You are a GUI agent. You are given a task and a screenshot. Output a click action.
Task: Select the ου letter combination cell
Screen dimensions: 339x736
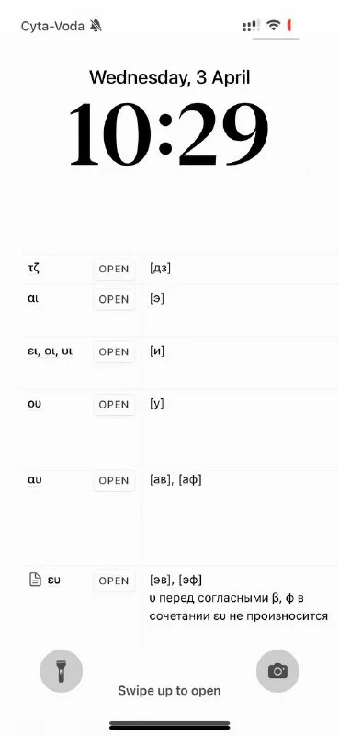(35, 404)
